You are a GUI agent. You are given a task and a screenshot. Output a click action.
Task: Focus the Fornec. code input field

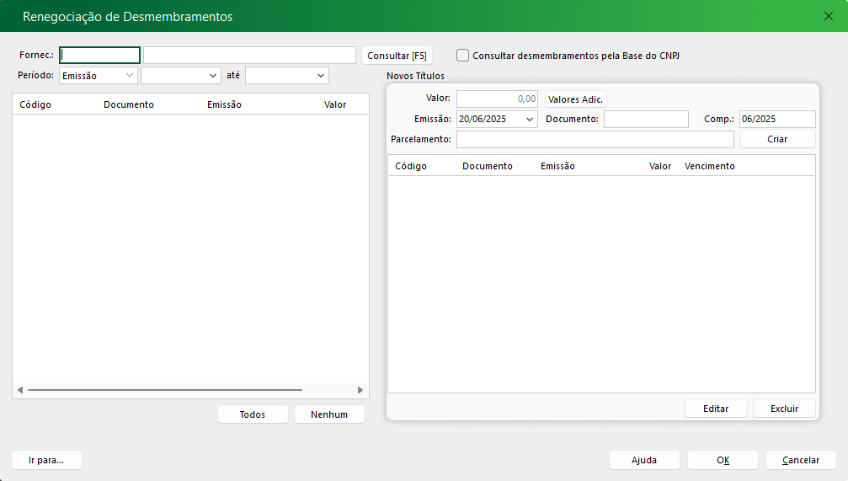click(x=99, y=56)
